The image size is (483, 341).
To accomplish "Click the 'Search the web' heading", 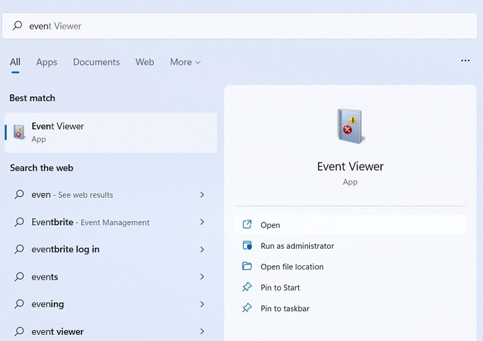I will tap(41, 168).
